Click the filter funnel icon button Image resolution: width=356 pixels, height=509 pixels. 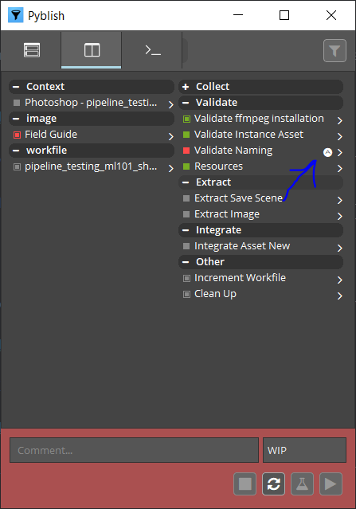click(x=334, y=51)
